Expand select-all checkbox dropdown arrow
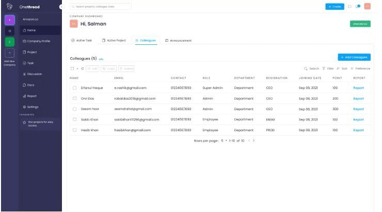The image size is (382, 212). coord(77,69)
